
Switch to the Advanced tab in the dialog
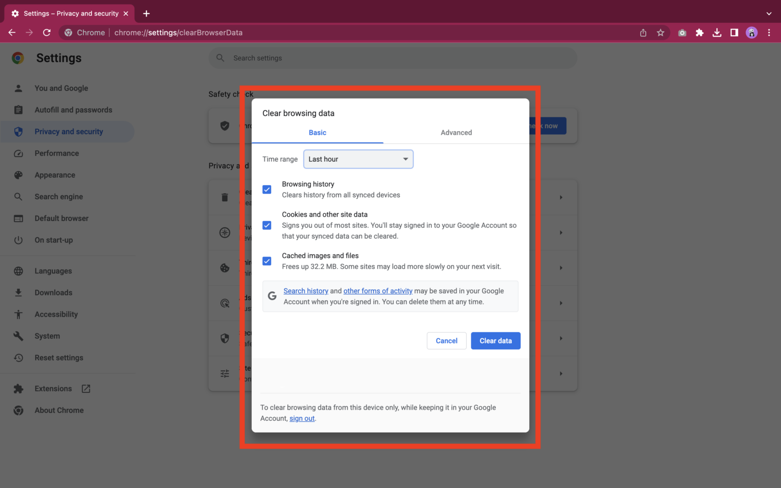pos(456,132)
